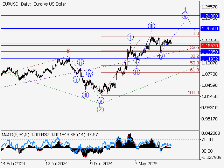
Task: Click the circled v label below red 1
Action: tap(185, 15)
